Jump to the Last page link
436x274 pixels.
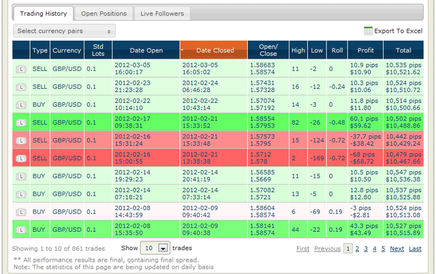click(x=415, y=249)
